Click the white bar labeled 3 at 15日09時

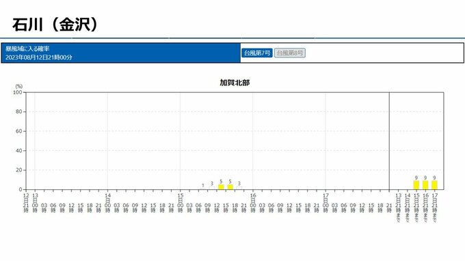[x=212, y=188]
